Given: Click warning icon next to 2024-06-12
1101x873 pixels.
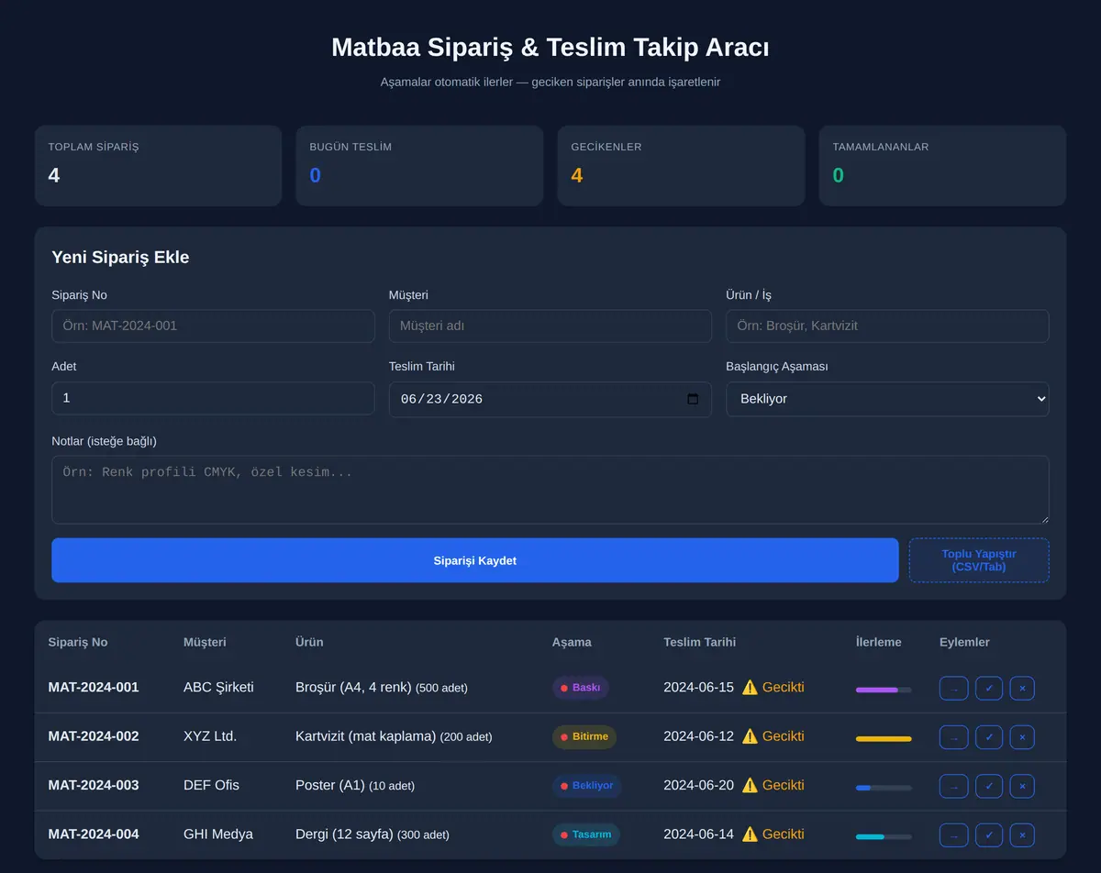Looking at the screenshot, I should coord(750,736).
